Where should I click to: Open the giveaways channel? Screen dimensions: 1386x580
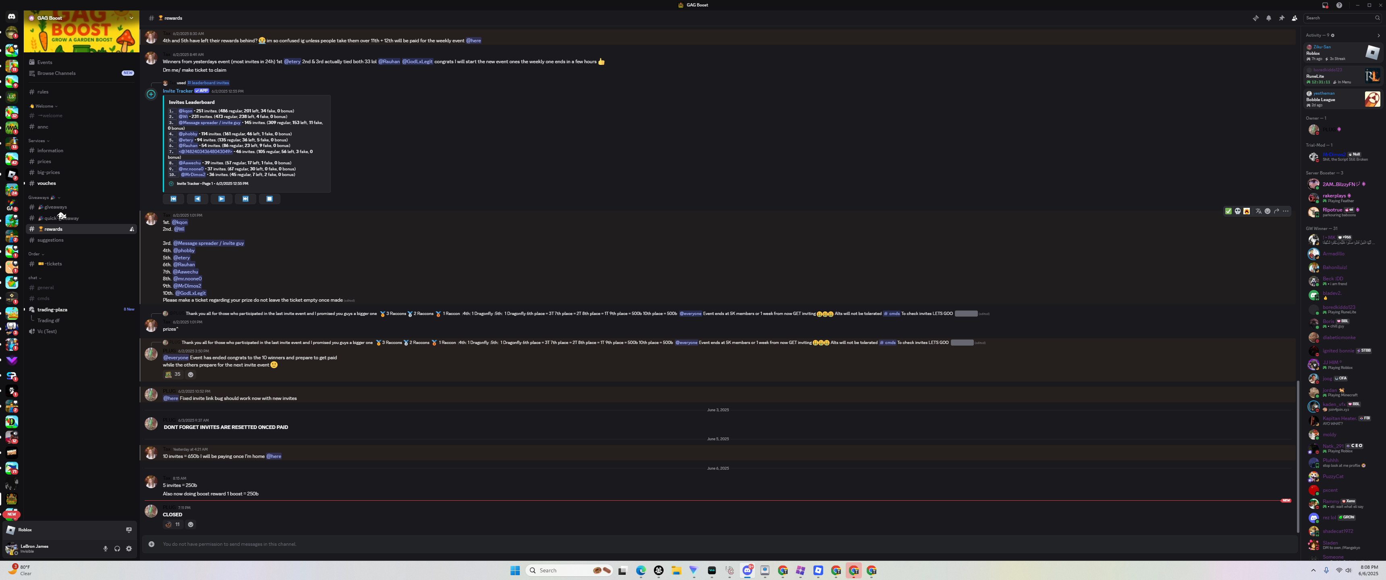click(x=81, y=207)
